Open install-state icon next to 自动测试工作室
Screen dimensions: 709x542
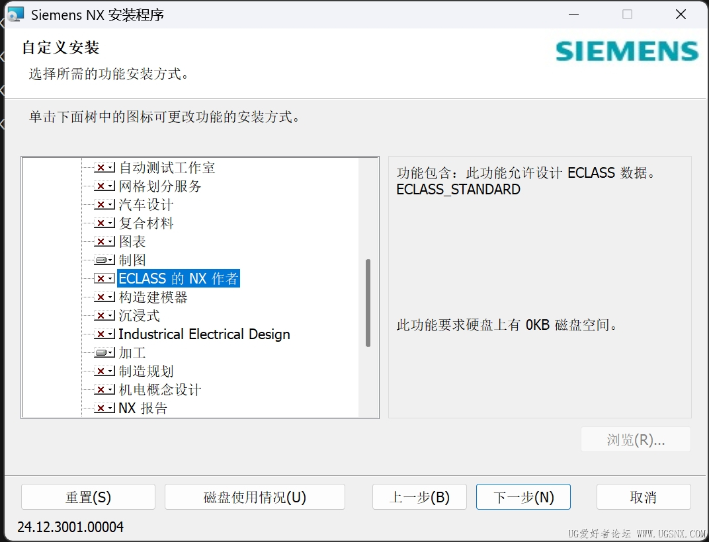click(104, 168)
